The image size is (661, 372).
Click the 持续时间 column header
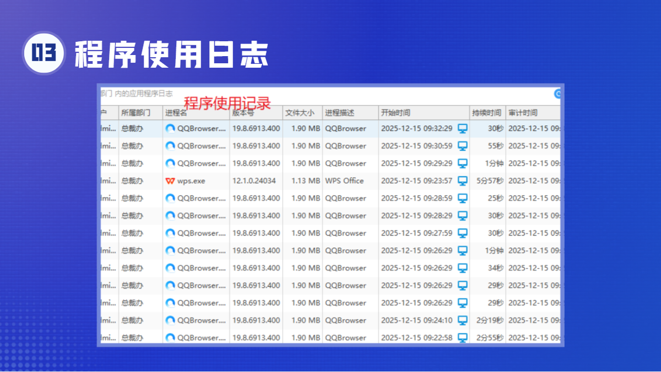pyautogui.click(x=486, y=113)
